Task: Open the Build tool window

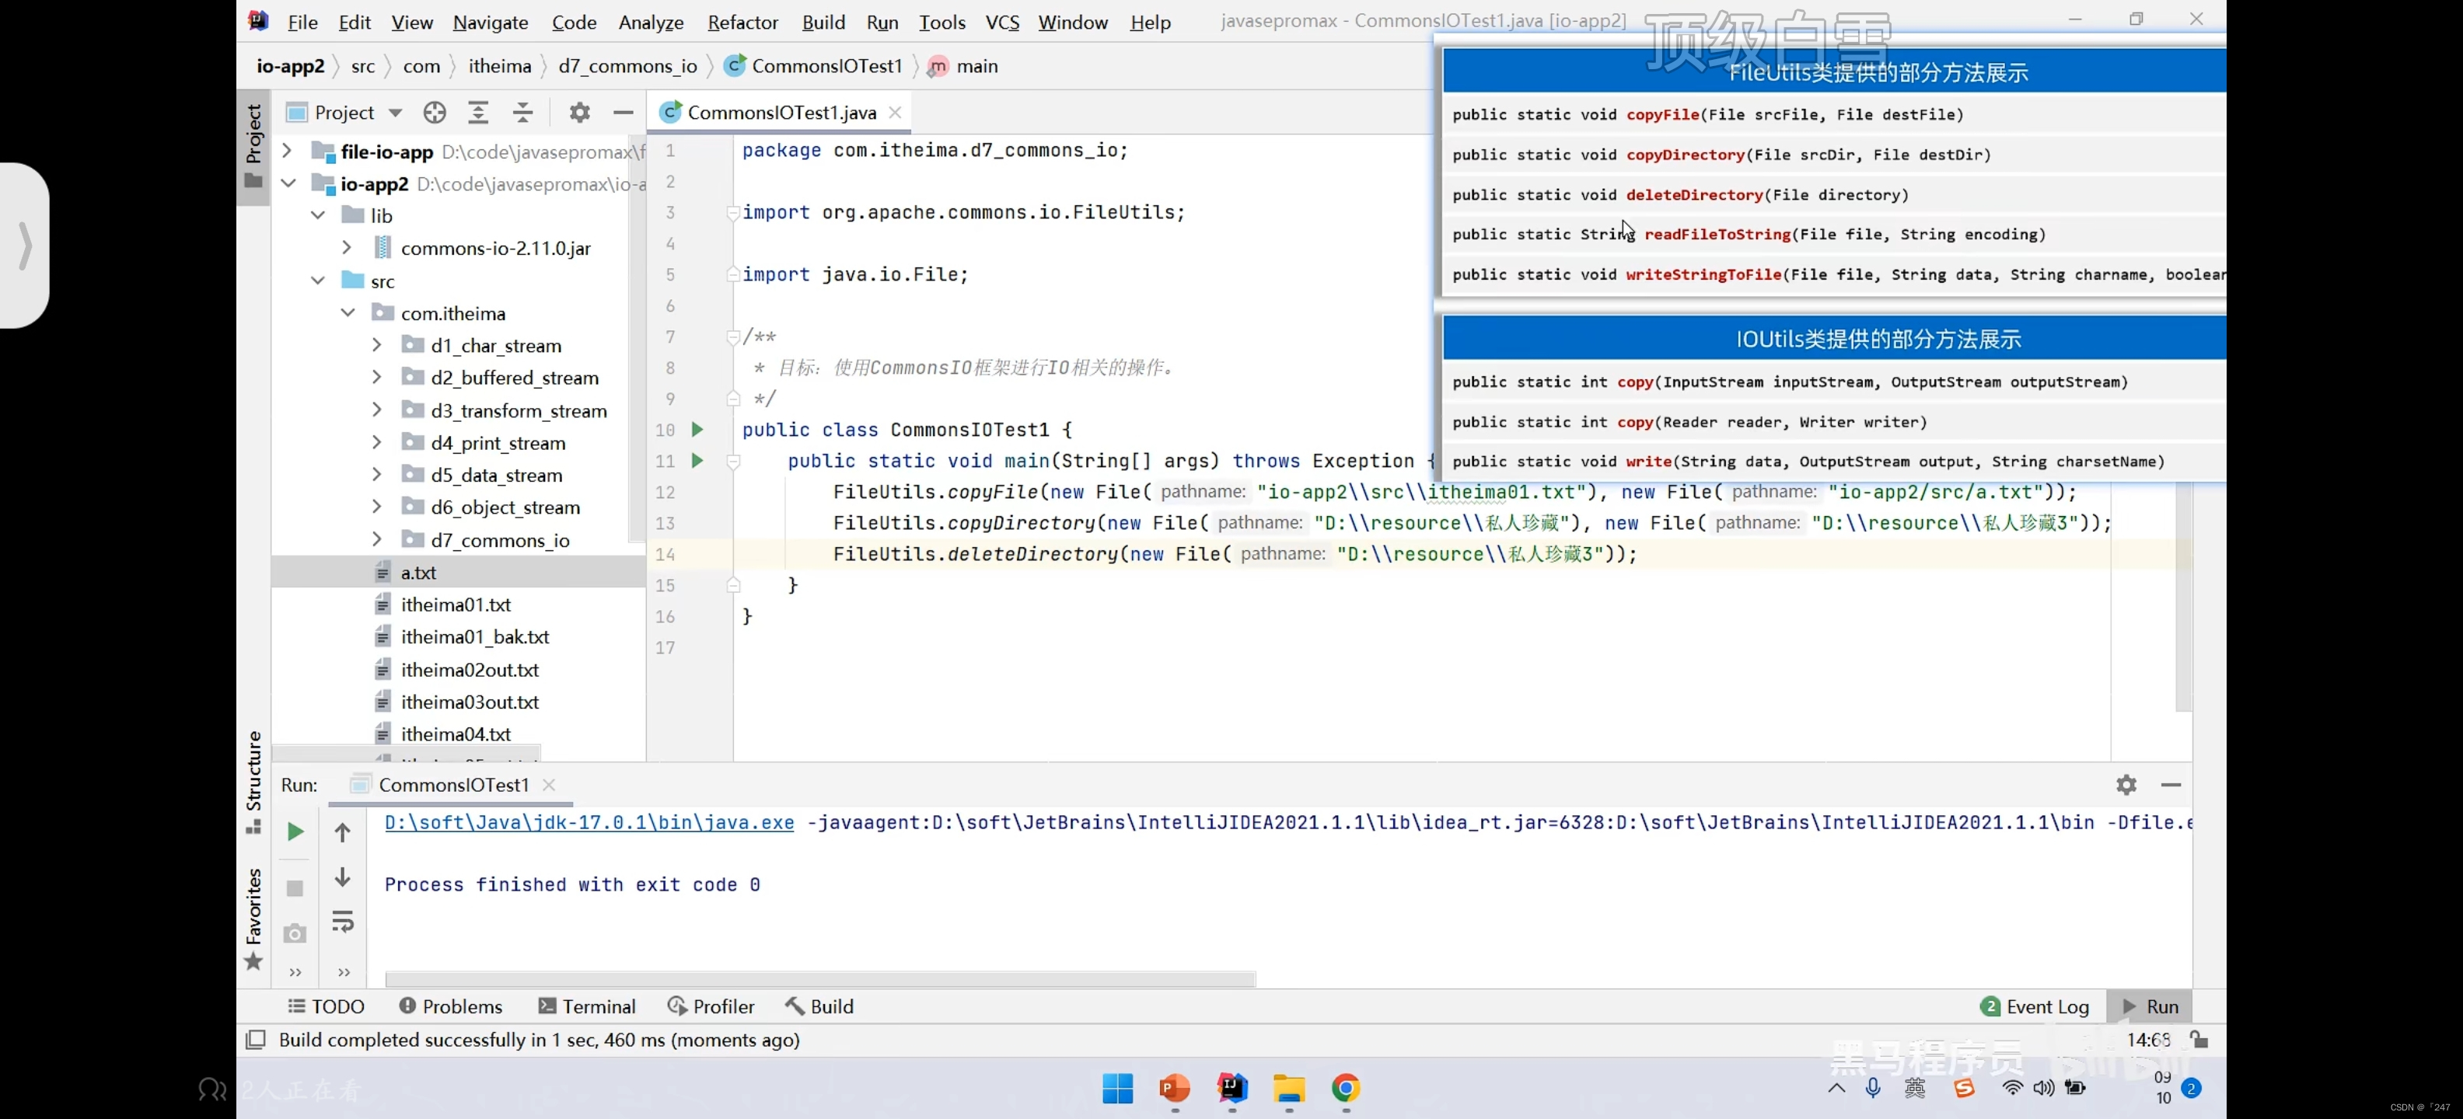Action: tap(819, 1006)
